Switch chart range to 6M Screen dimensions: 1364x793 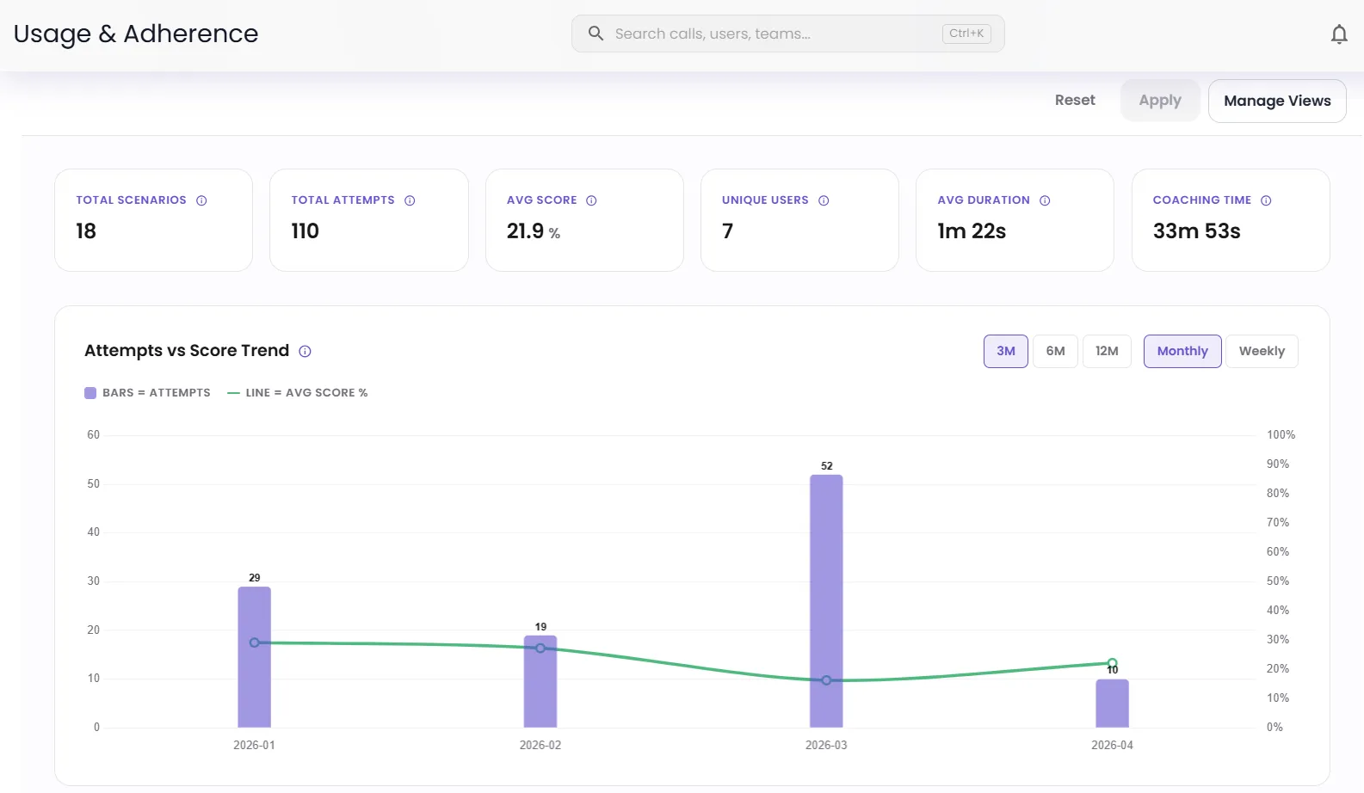tap(1055, 351)
